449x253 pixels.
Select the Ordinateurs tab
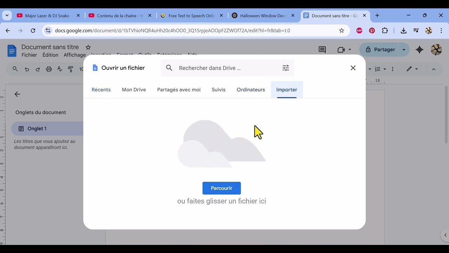(251, 90)
